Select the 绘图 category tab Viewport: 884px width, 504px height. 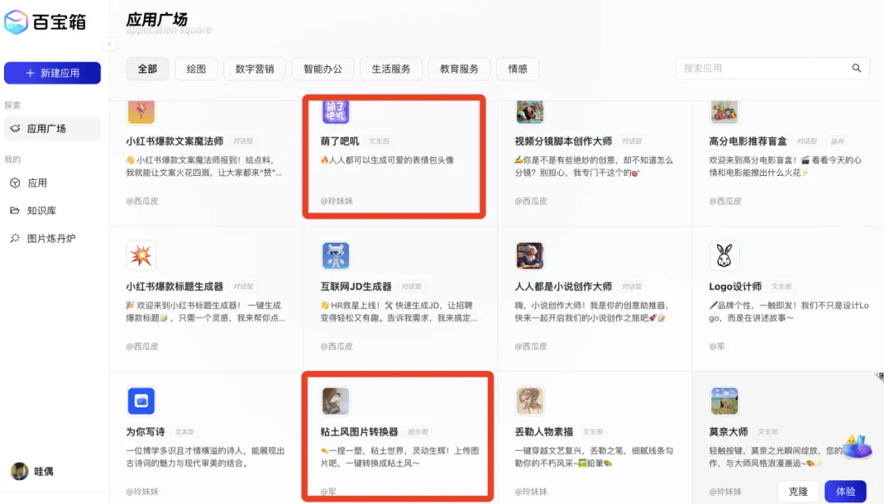coord(196,69)
